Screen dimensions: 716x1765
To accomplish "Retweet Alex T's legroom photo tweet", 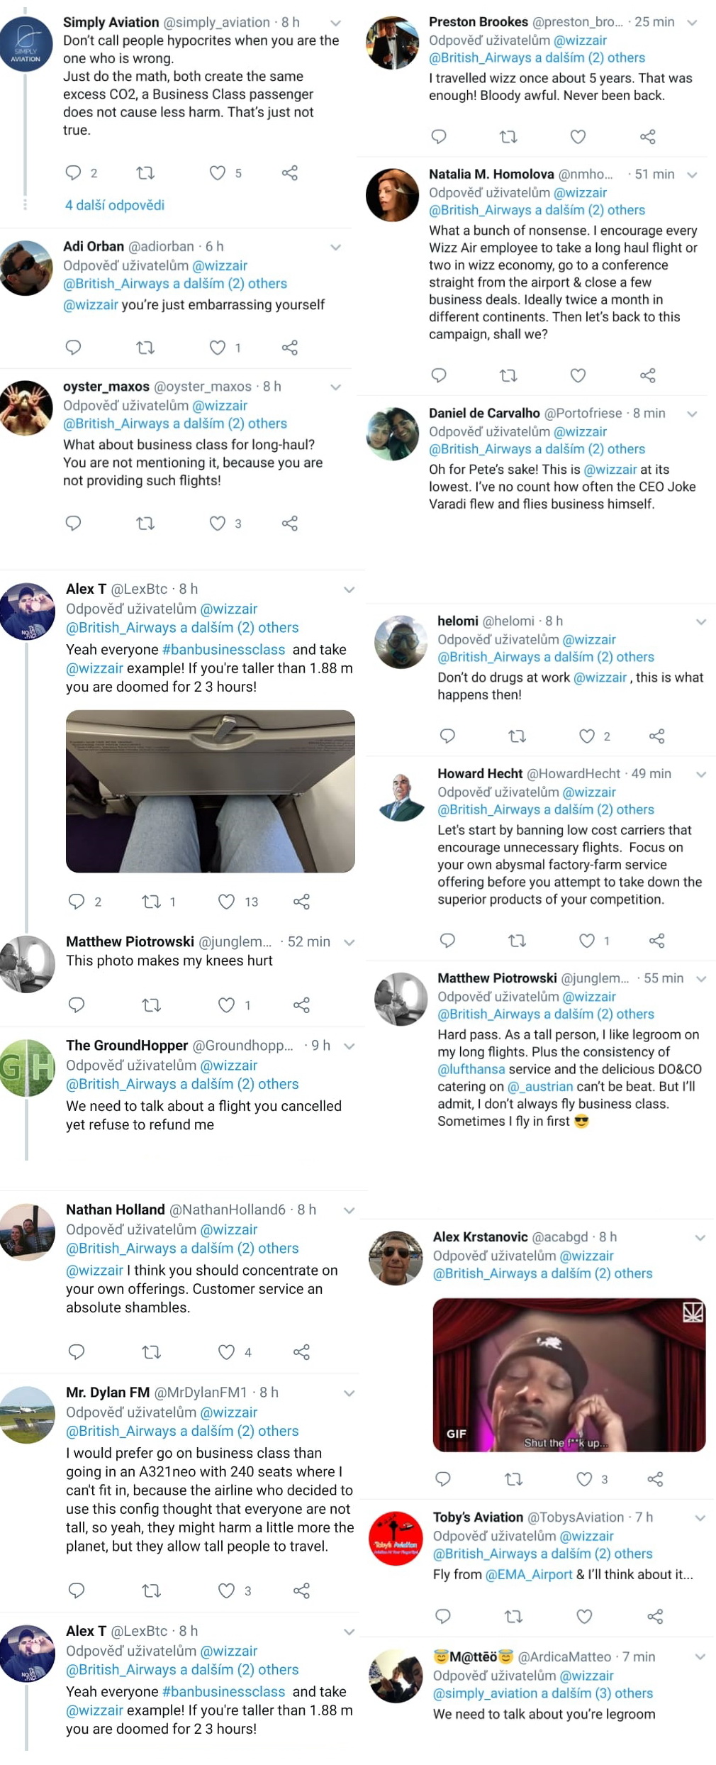I will [x=152, y=901].
